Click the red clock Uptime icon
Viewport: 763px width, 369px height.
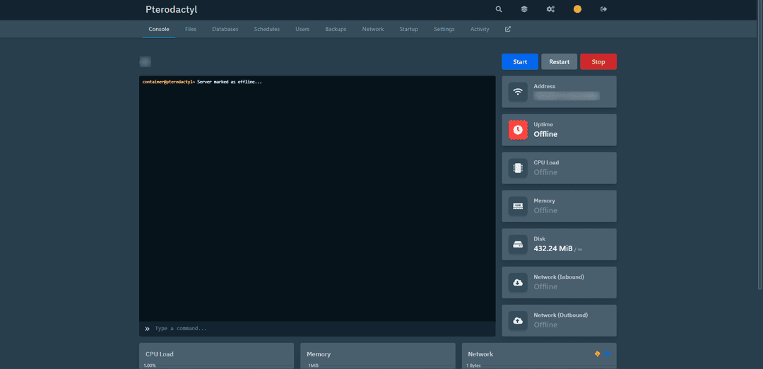tap(518, 130)
